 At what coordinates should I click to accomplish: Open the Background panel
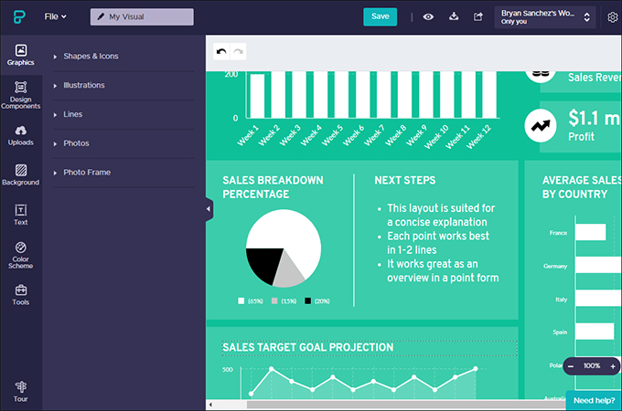coord(21,175)
